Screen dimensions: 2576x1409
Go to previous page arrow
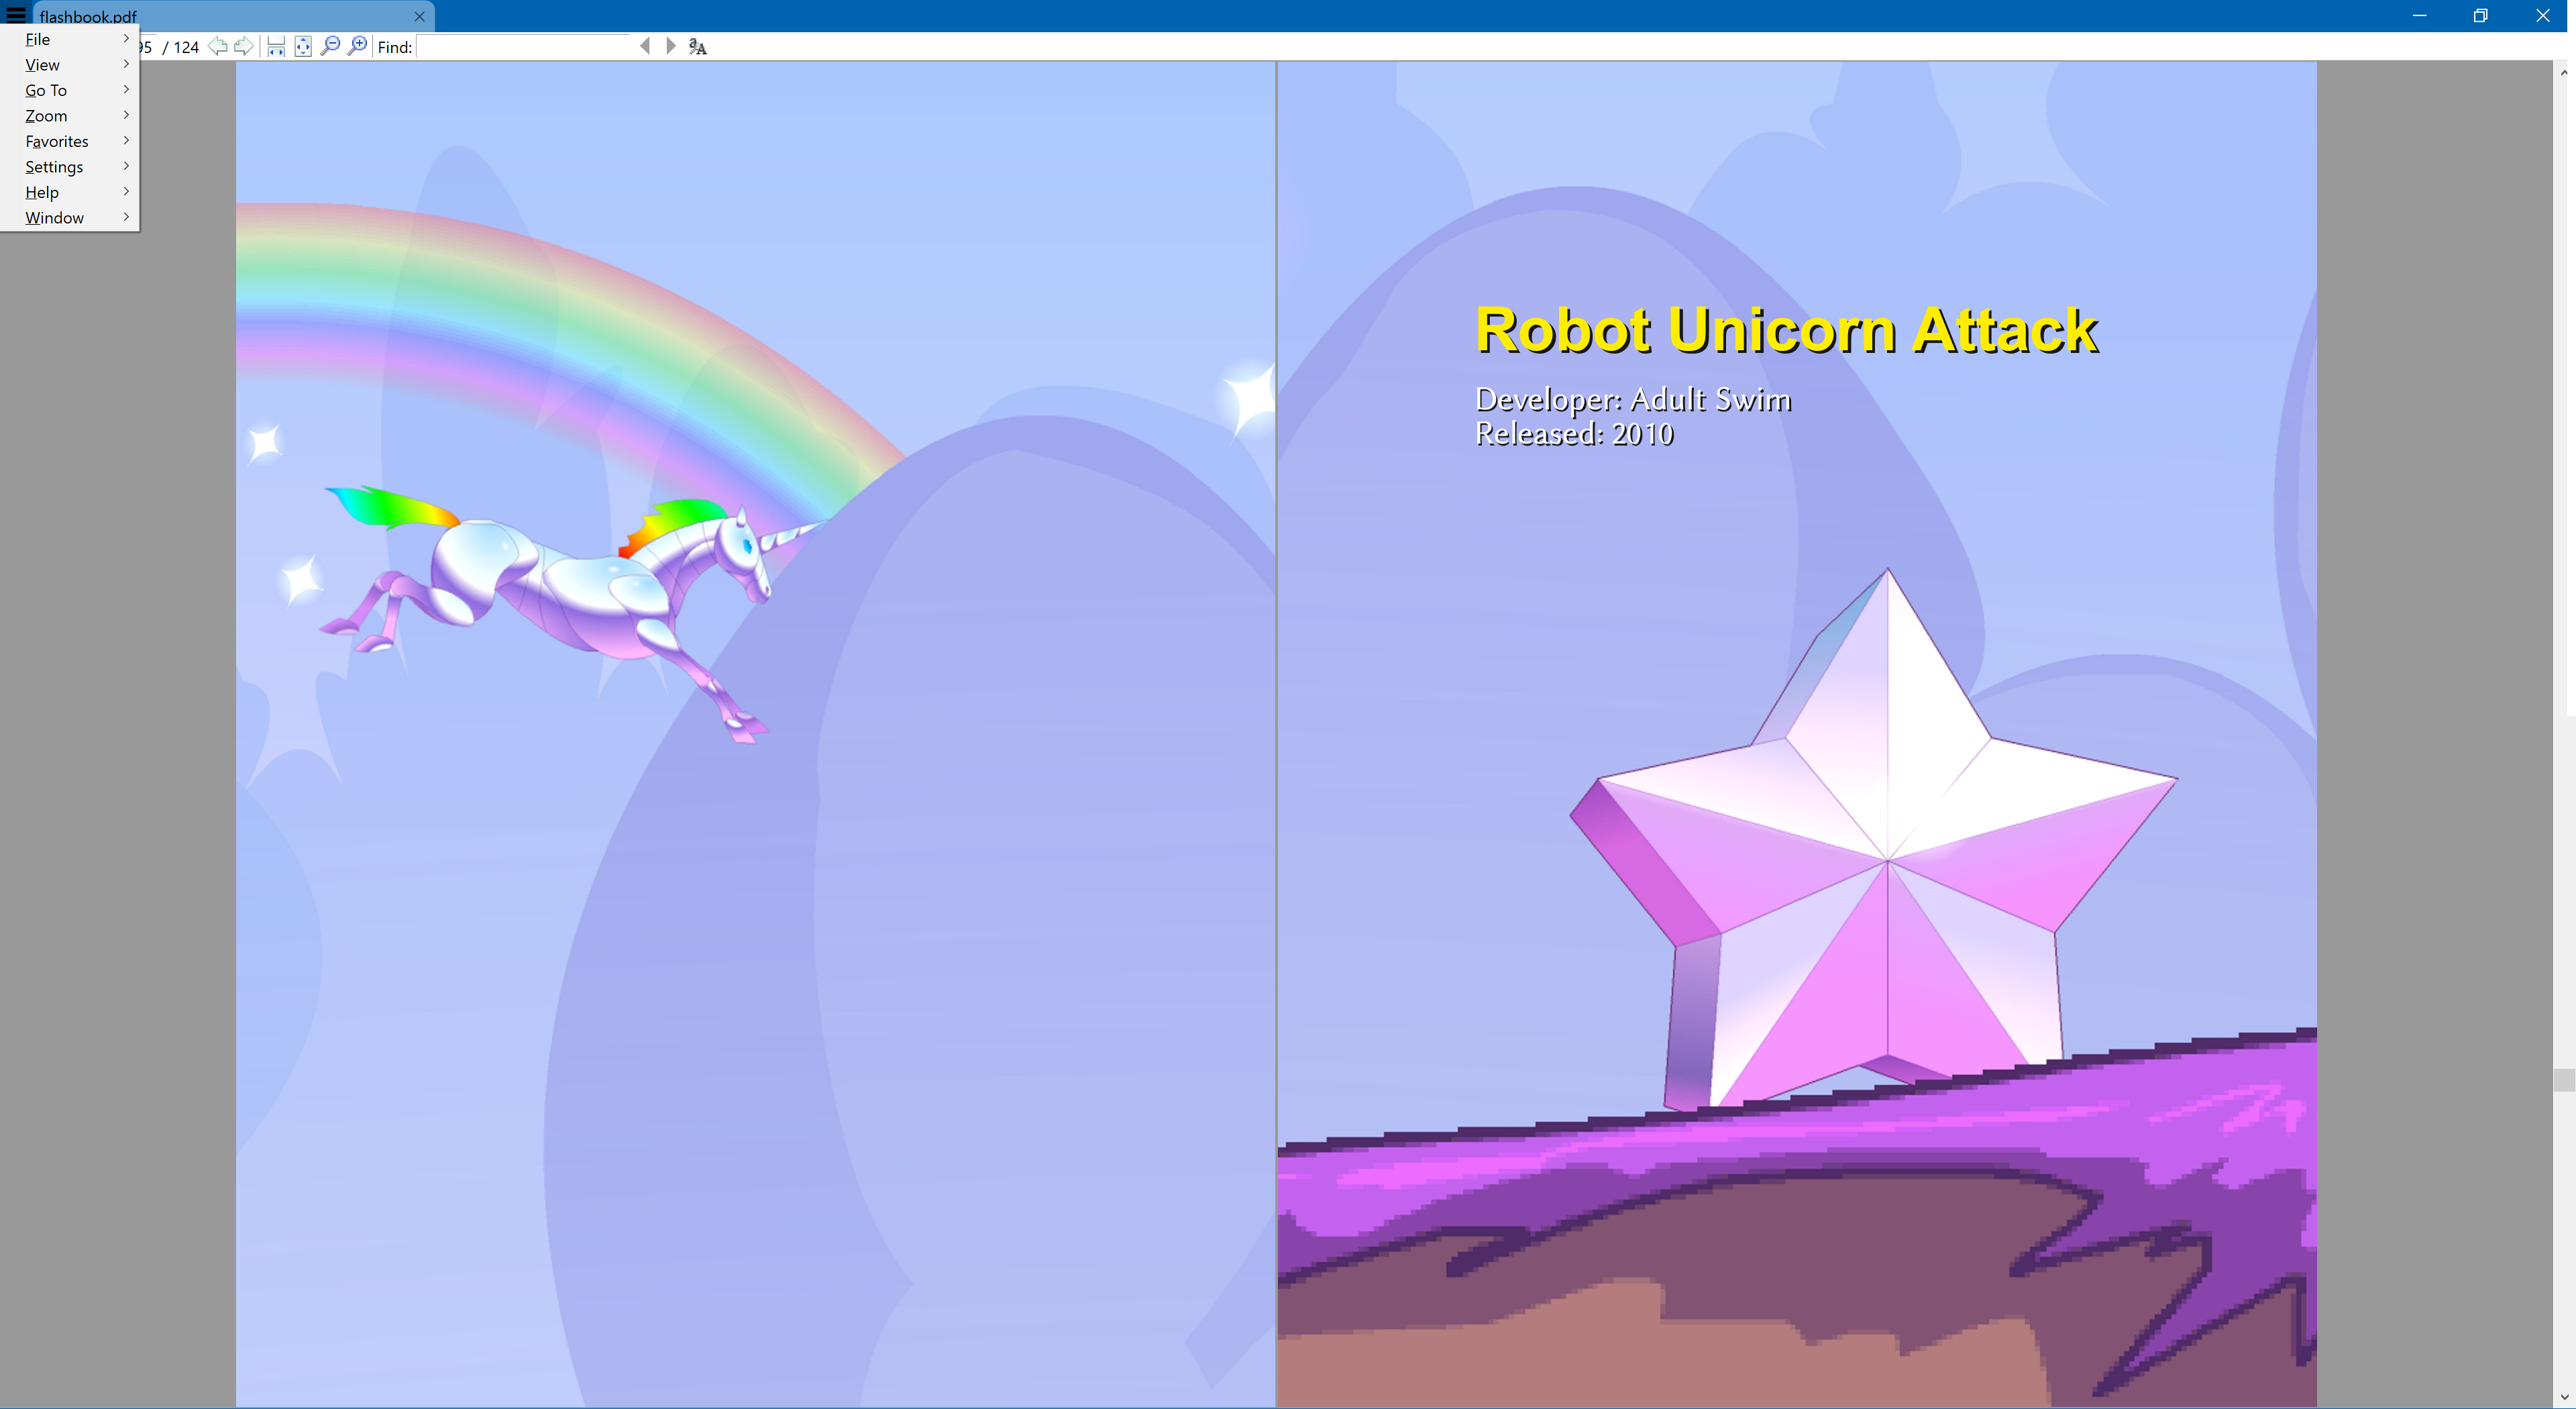[217, 46]
